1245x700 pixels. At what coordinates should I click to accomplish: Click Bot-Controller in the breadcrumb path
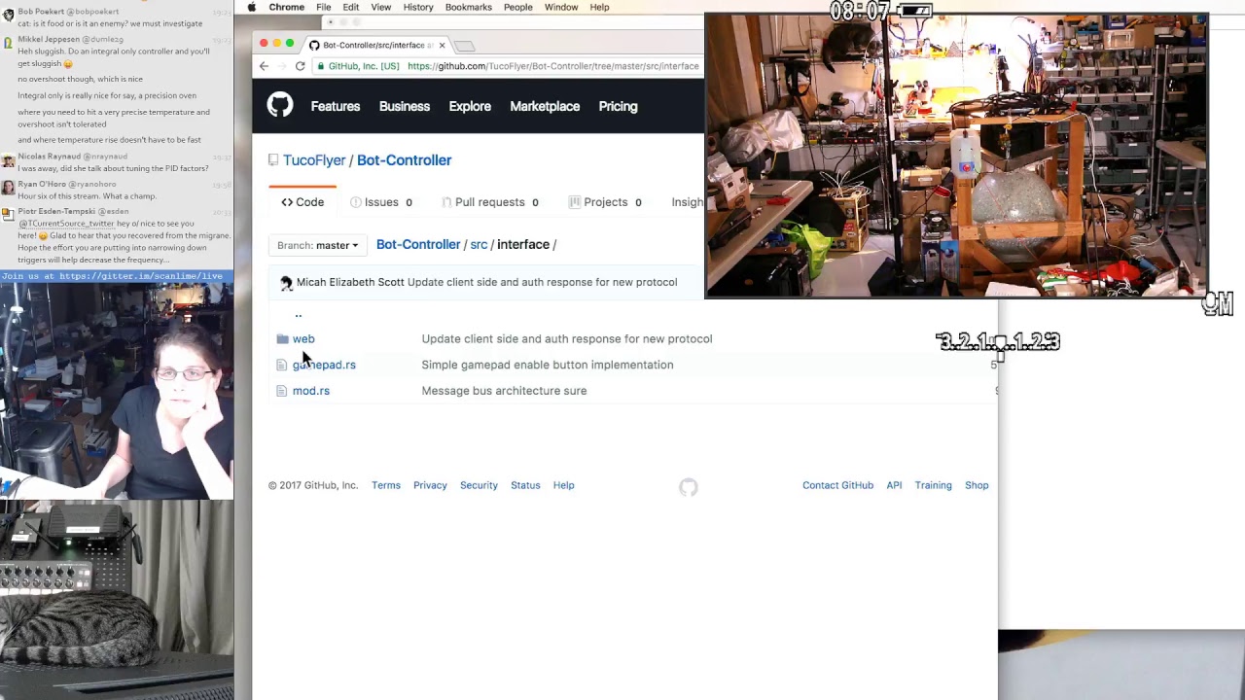[x=418, y=245]
